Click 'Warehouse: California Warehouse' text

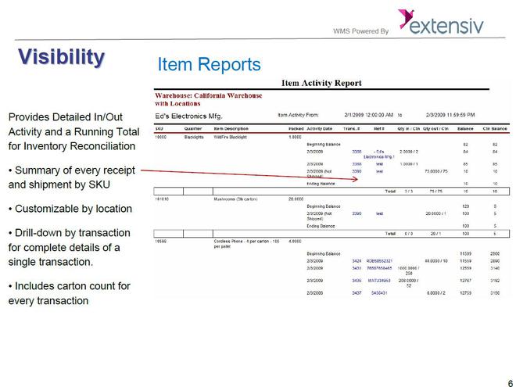coord(209,95)
